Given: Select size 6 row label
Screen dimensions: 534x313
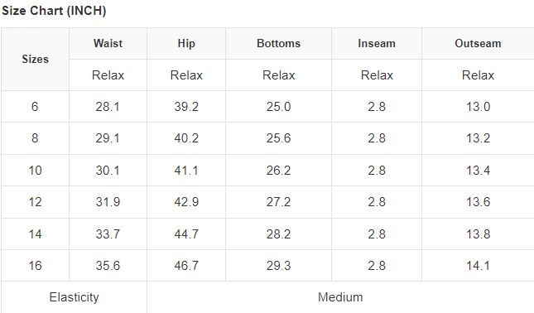Looking at the screenshot, I should [35, 107].
